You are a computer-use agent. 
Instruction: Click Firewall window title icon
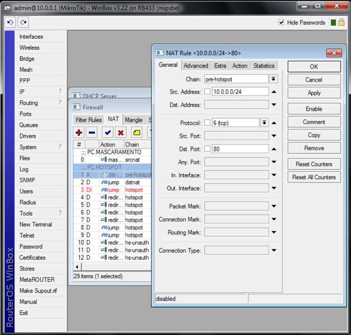pos(76,107)
